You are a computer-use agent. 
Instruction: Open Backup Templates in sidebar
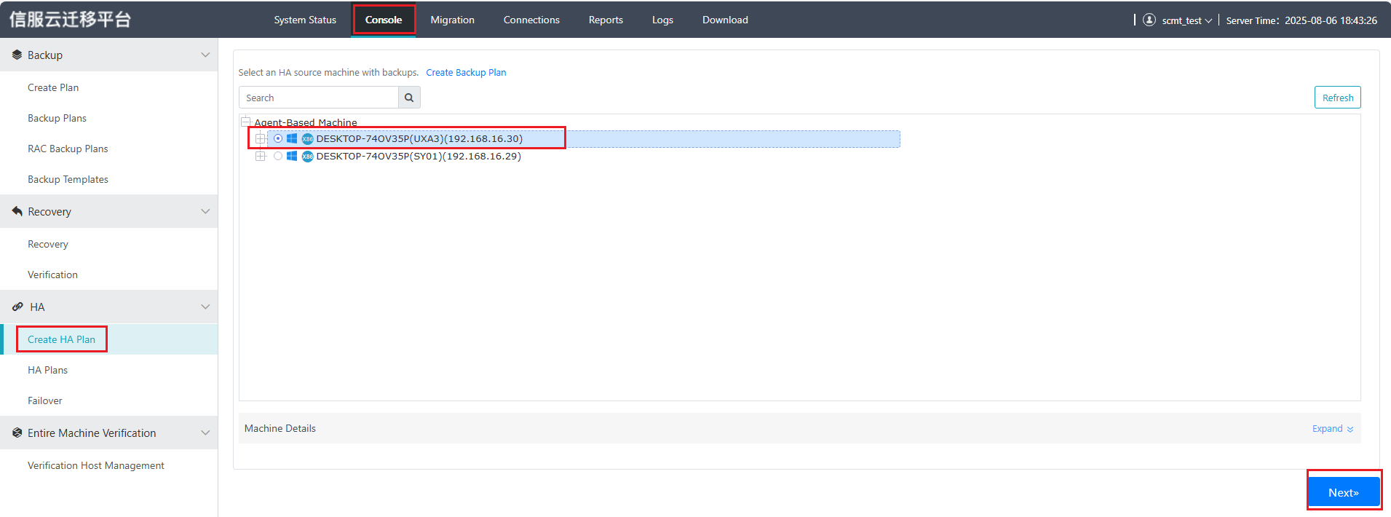pos(68,179)
